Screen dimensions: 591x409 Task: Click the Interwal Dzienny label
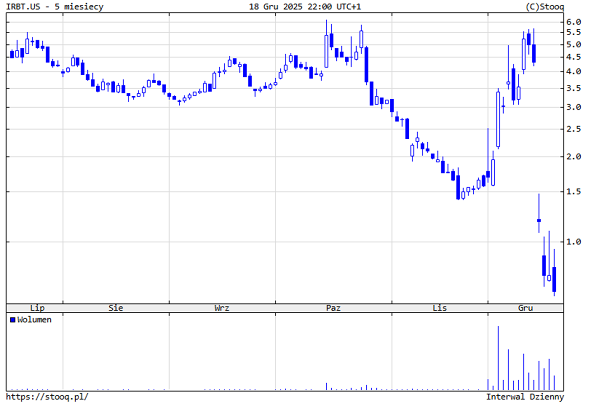coord(525,397)
